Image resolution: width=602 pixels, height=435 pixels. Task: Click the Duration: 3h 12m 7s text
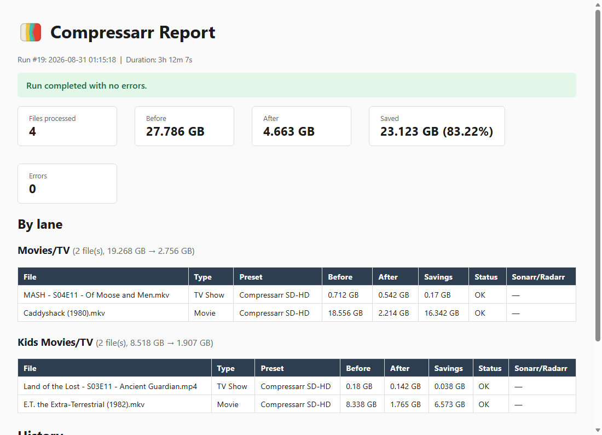159,60
